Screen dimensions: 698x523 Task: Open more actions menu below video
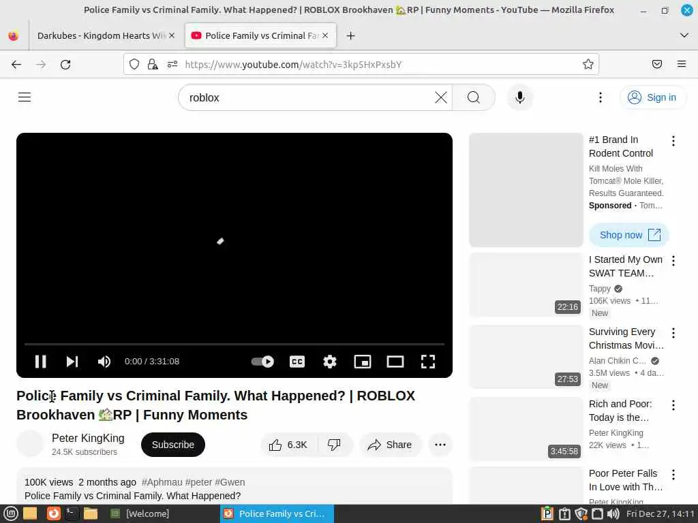coord(440,445)
